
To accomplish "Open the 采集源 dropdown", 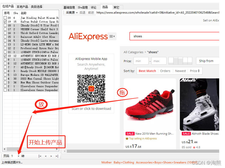I will pos(72,13).
